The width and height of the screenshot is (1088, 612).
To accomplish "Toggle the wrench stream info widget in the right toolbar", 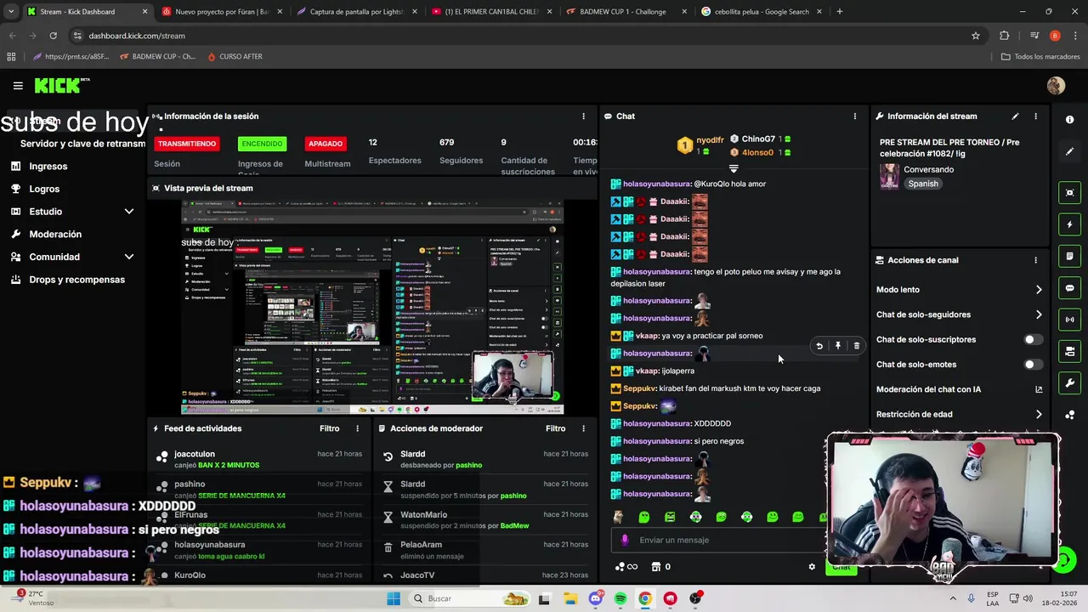I will click(x=1069, y=383).
